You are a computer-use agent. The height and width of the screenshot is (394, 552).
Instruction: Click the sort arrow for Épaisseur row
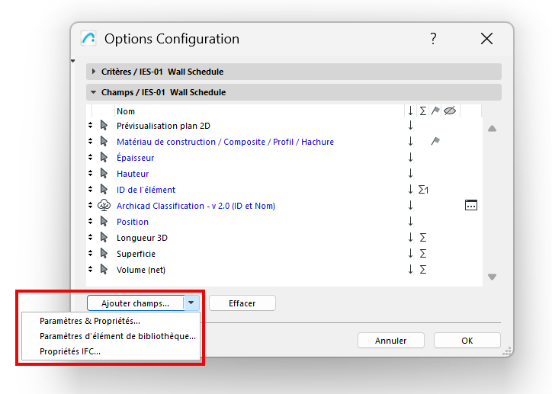tap(410, 158)
